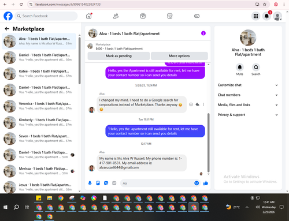Open Katee conversation in the list
The width and height of the screenshot is (289, 221).
point(39,73)
